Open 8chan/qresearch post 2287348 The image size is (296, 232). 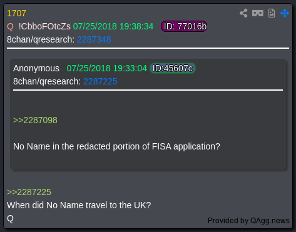(94, 39)
